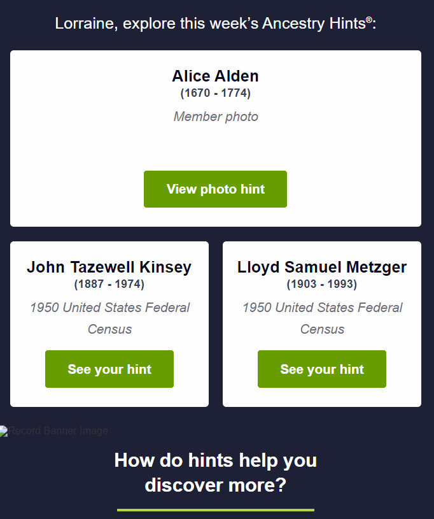
Task: Select the Alice Alden name heading
Action: click(x=215, y=76)
